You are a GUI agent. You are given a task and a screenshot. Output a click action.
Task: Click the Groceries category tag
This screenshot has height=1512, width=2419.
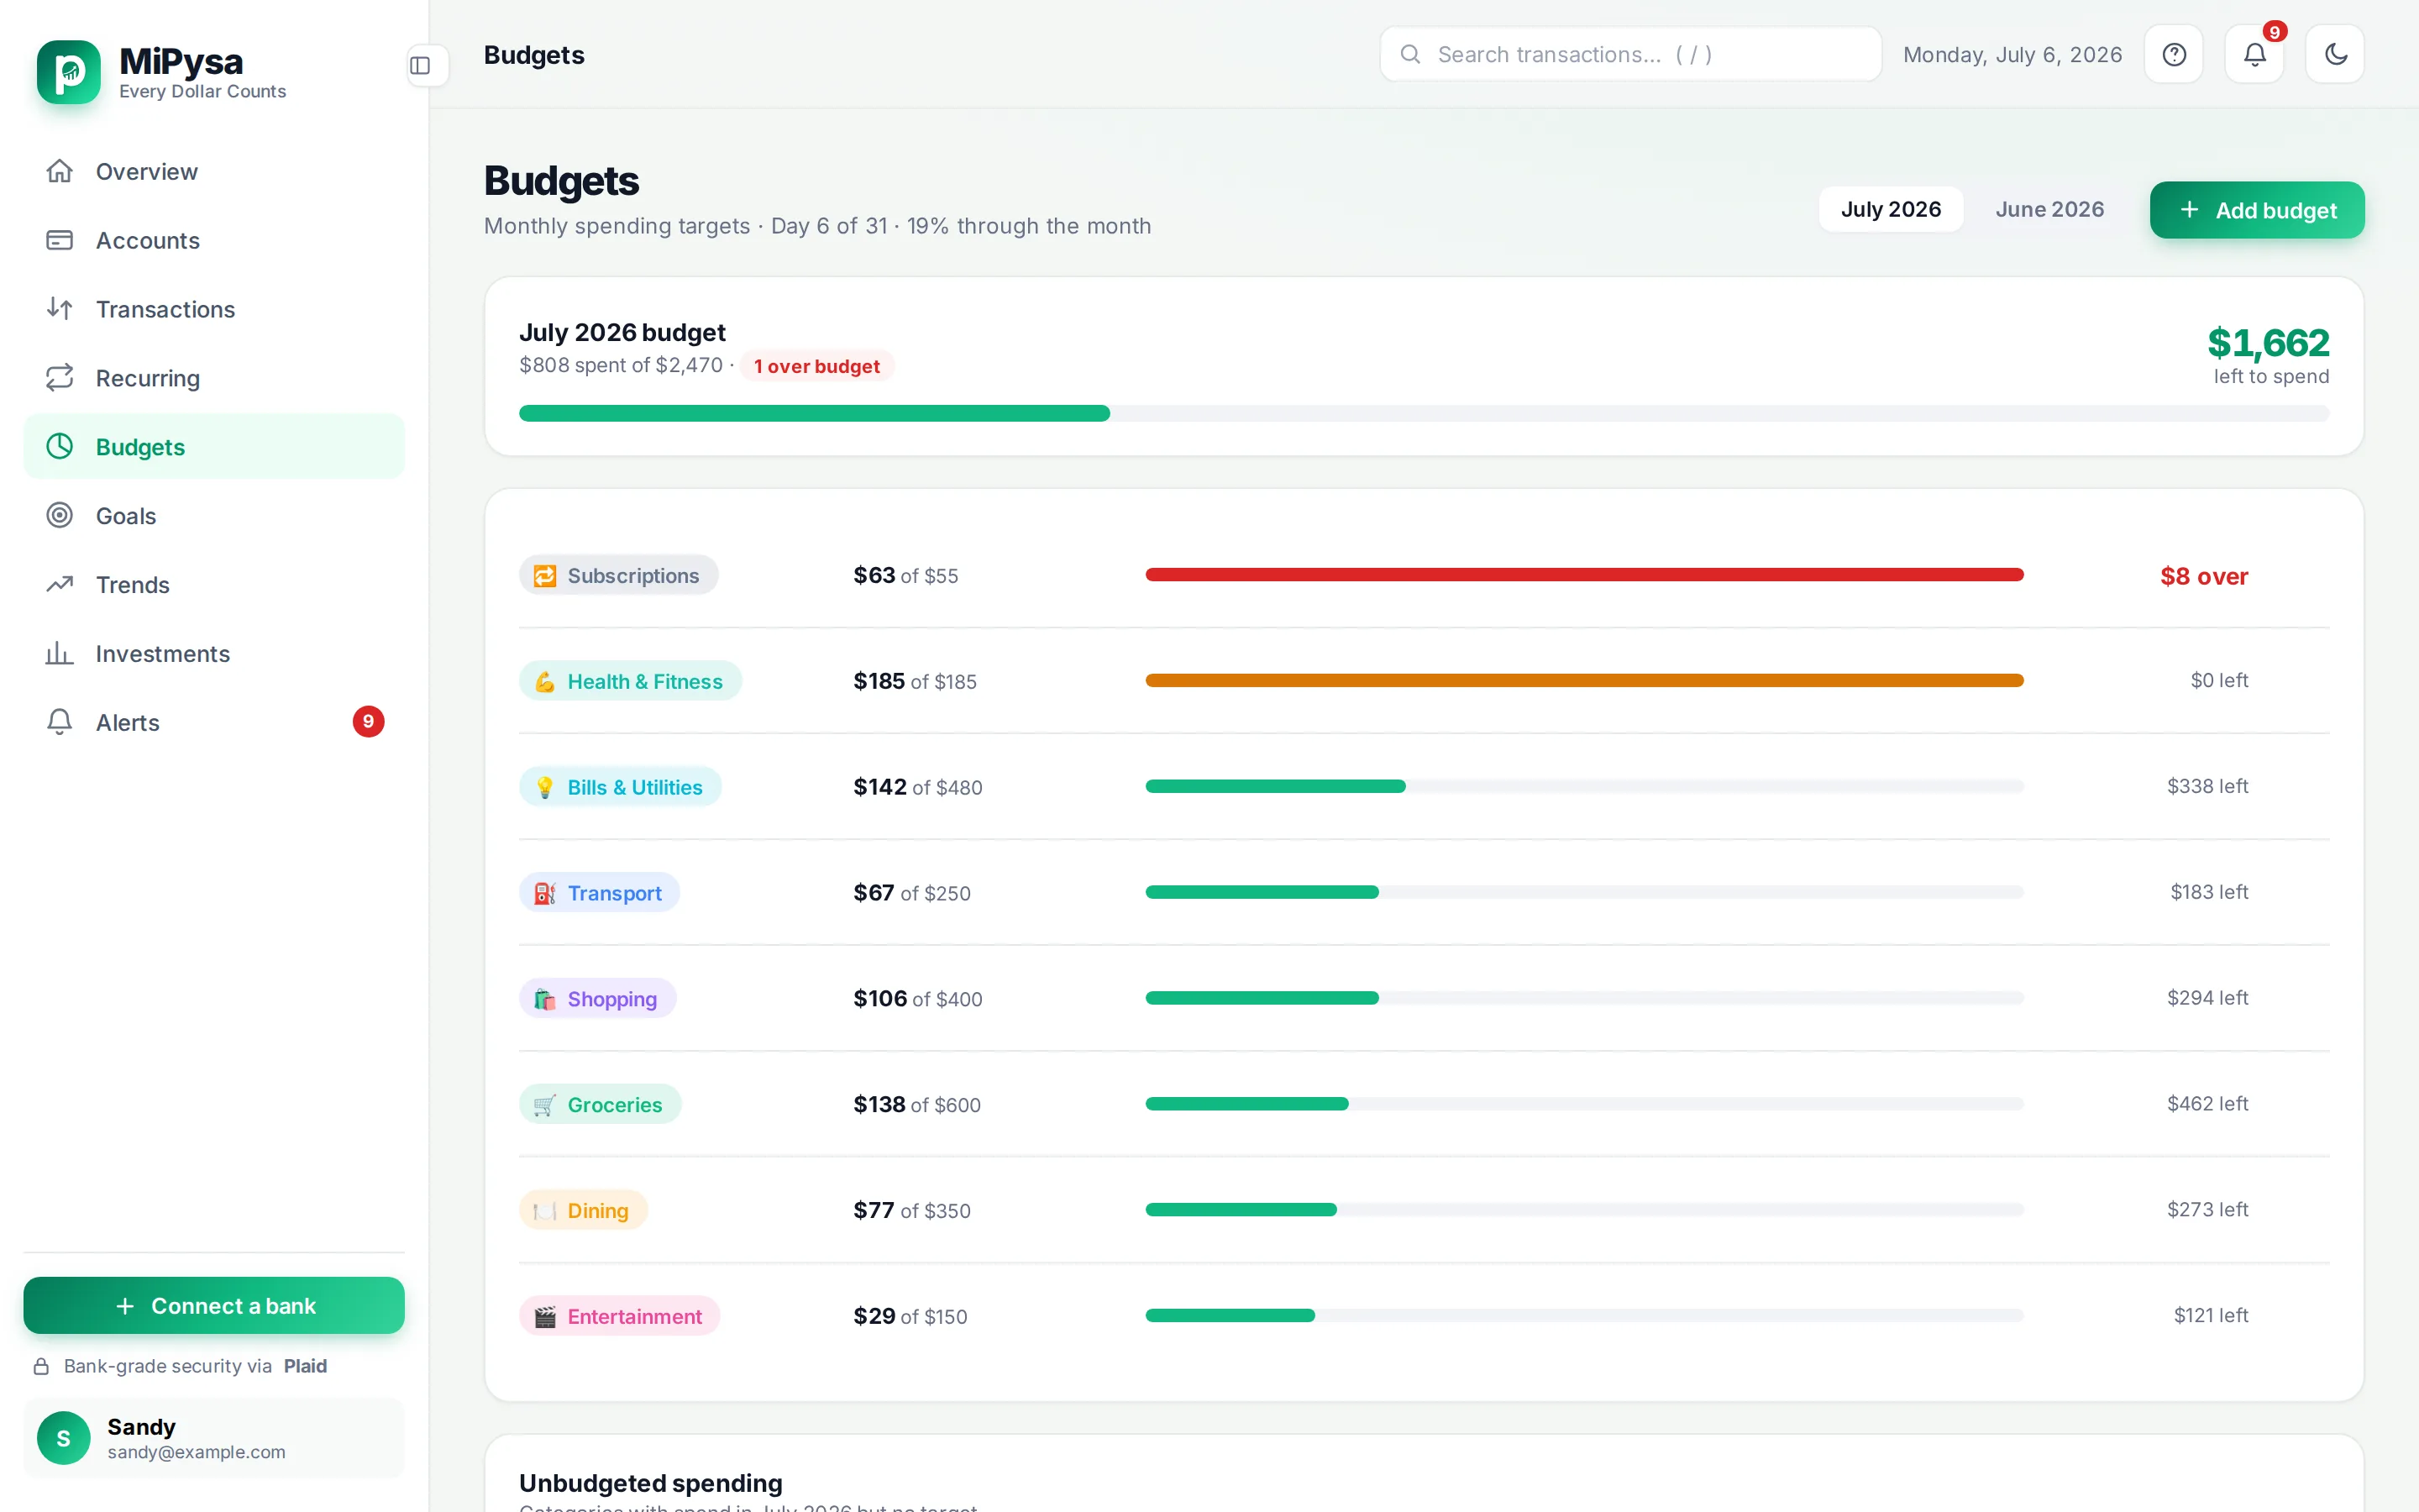[600, 1105]
